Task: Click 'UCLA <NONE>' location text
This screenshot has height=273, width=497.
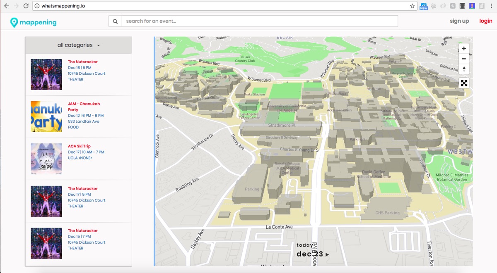Action: (x=80, y=158)
